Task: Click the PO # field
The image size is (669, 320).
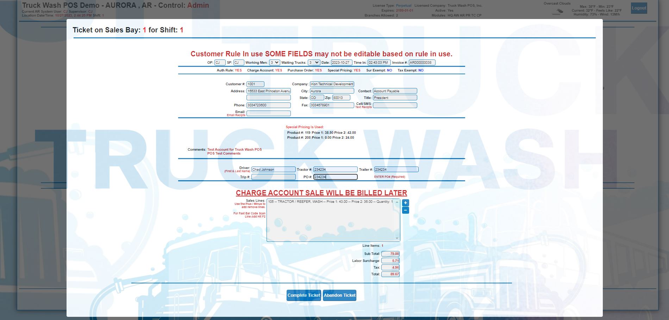Action: pyautogui.click(x=335, y=177)
